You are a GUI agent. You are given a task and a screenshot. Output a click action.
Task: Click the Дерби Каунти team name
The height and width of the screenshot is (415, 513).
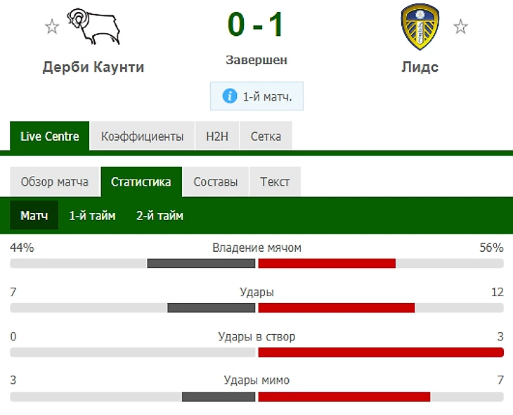pyautogui.click(x=93, y=68)
